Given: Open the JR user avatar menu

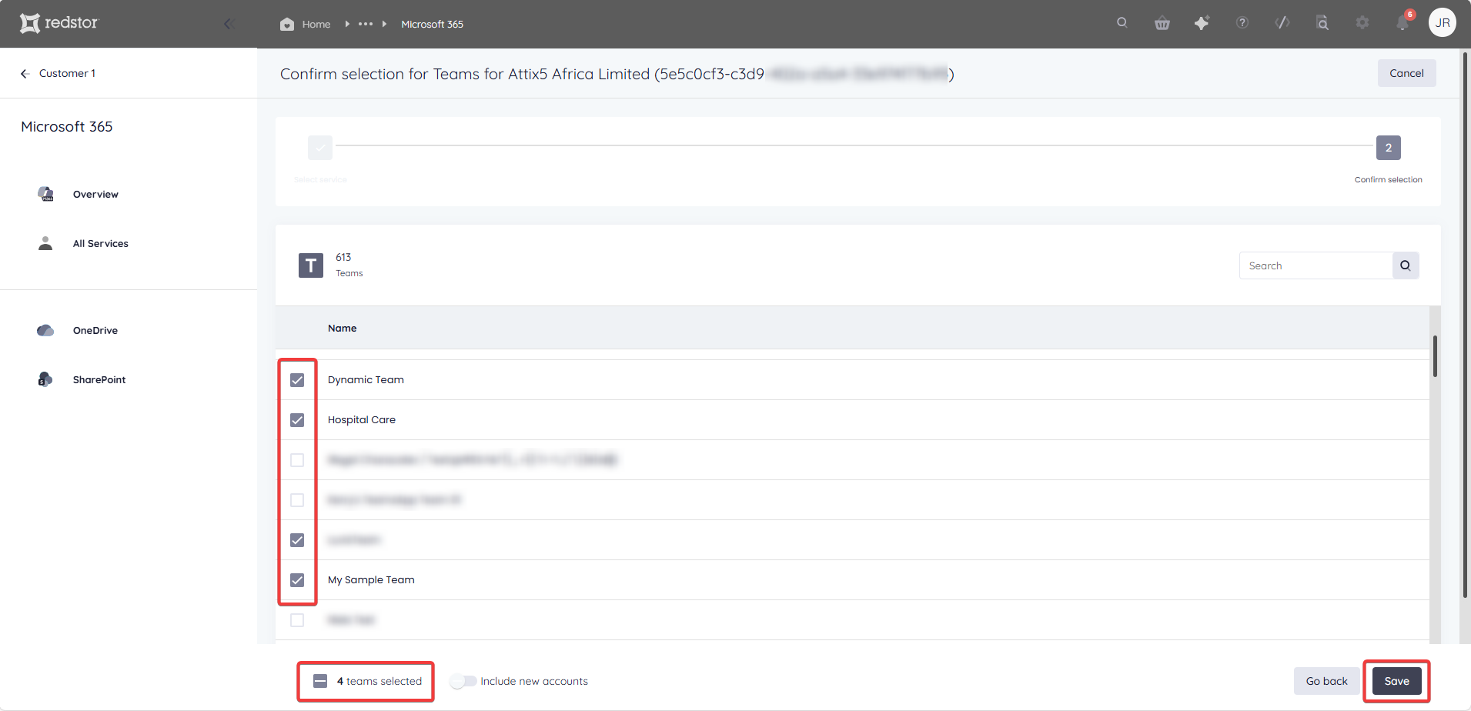Looking at the screenshot, I should [1443, 22].
